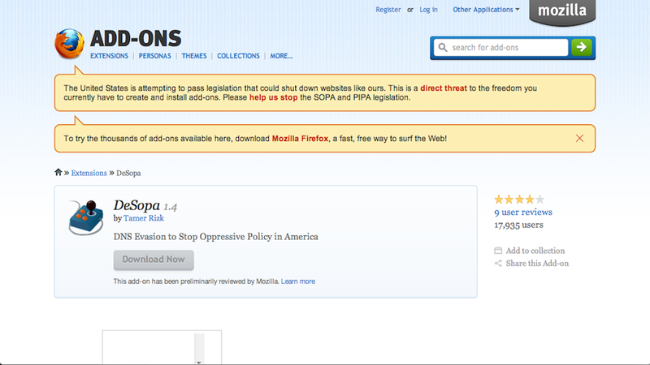This screenshot has width=650, height=365.
Task: Click Add to collection text
Action: click(x=535, y=251)
